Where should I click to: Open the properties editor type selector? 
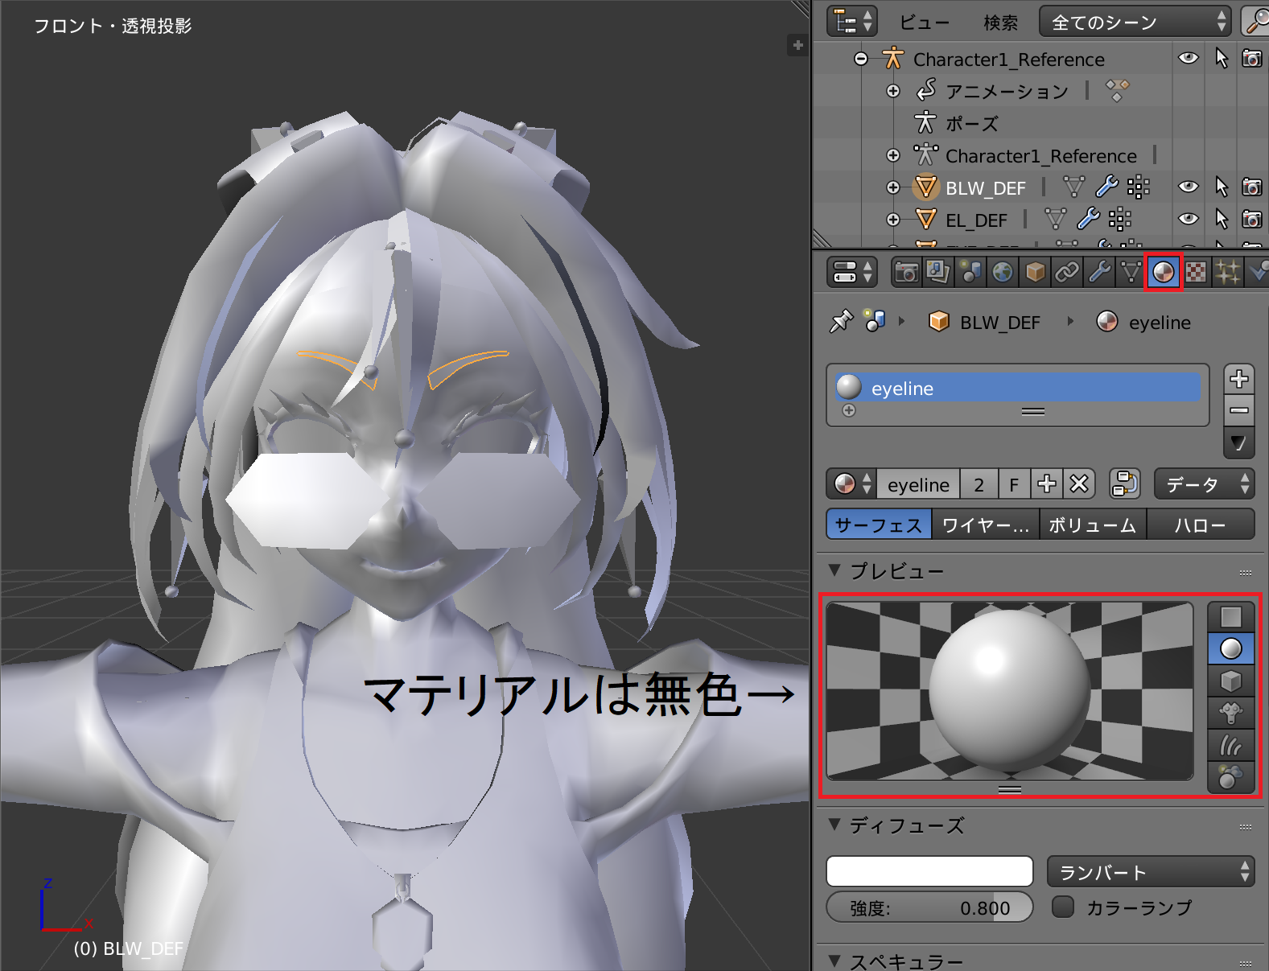[x=852, y=273]
